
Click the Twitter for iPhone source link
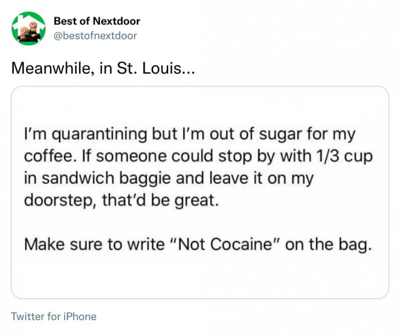[54, 316]
